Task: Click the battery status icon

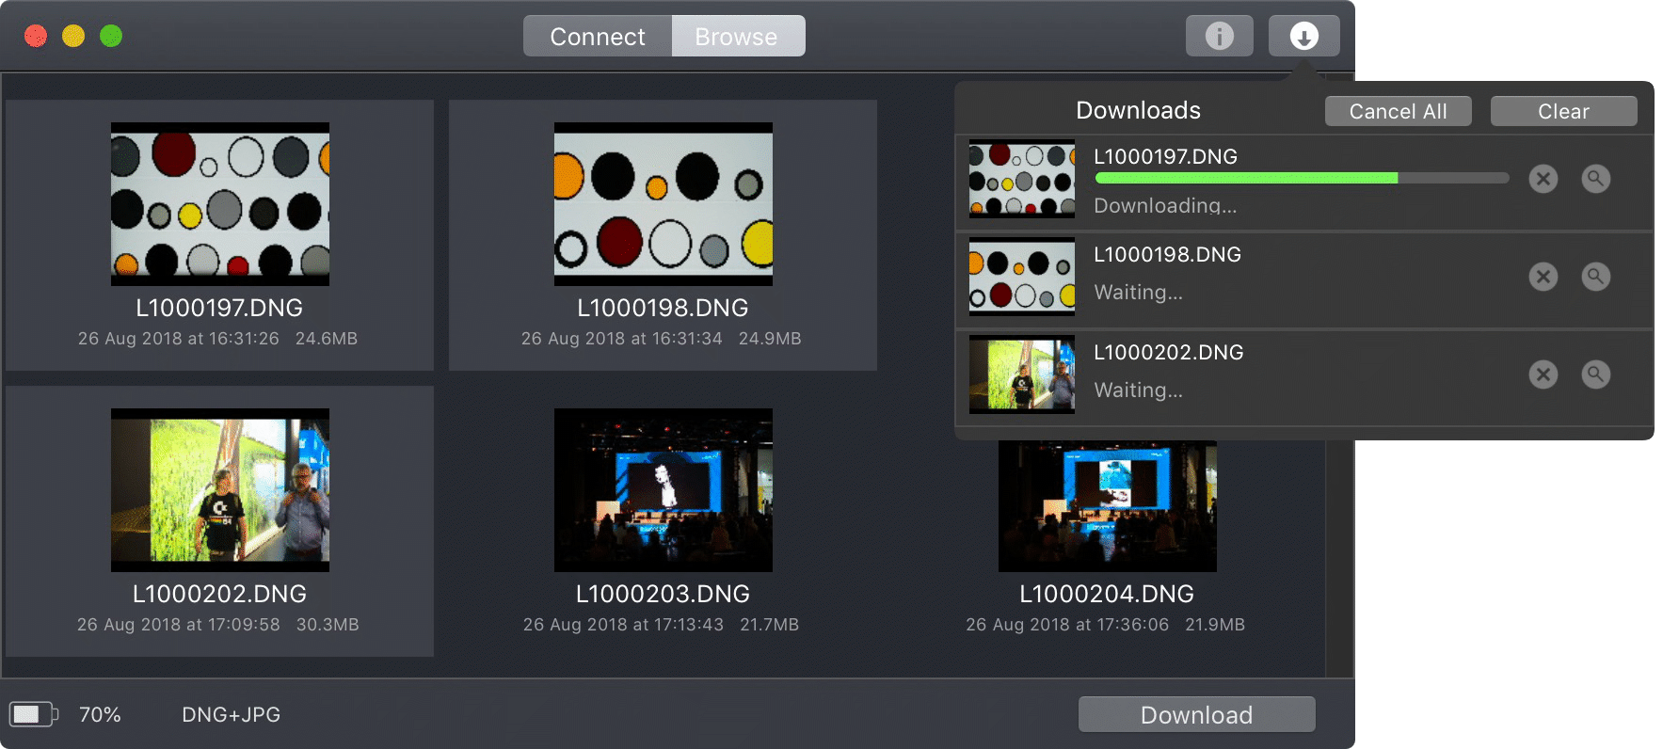Action: [x=33, y=714]
